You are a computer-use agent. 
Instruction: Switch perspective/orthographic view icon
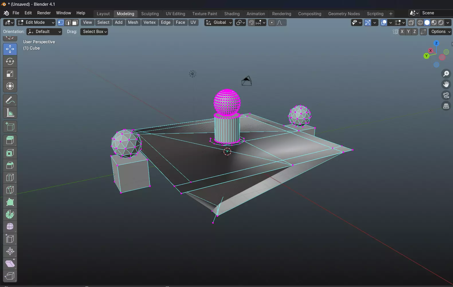tap(446, 106)
